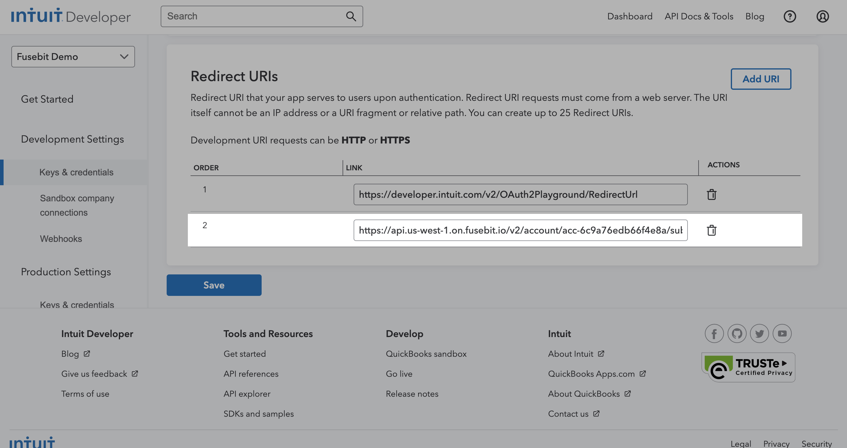
Task: Click the fusebit.io redirect URL field
Action: (x=521, y=230)
